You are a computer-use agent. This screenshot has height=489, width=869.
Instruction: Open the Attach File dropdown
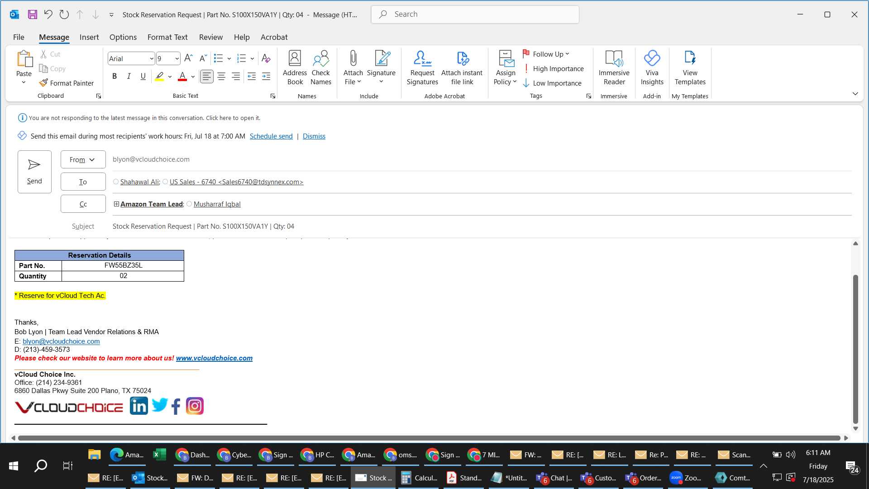353,67
